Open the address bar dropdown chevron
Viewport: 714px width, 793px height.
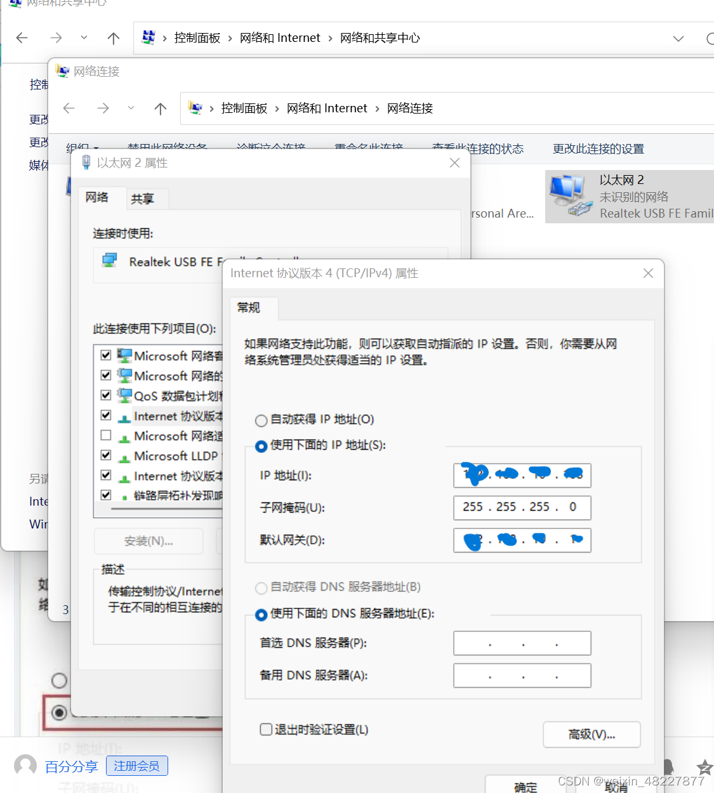pos(678,38)
